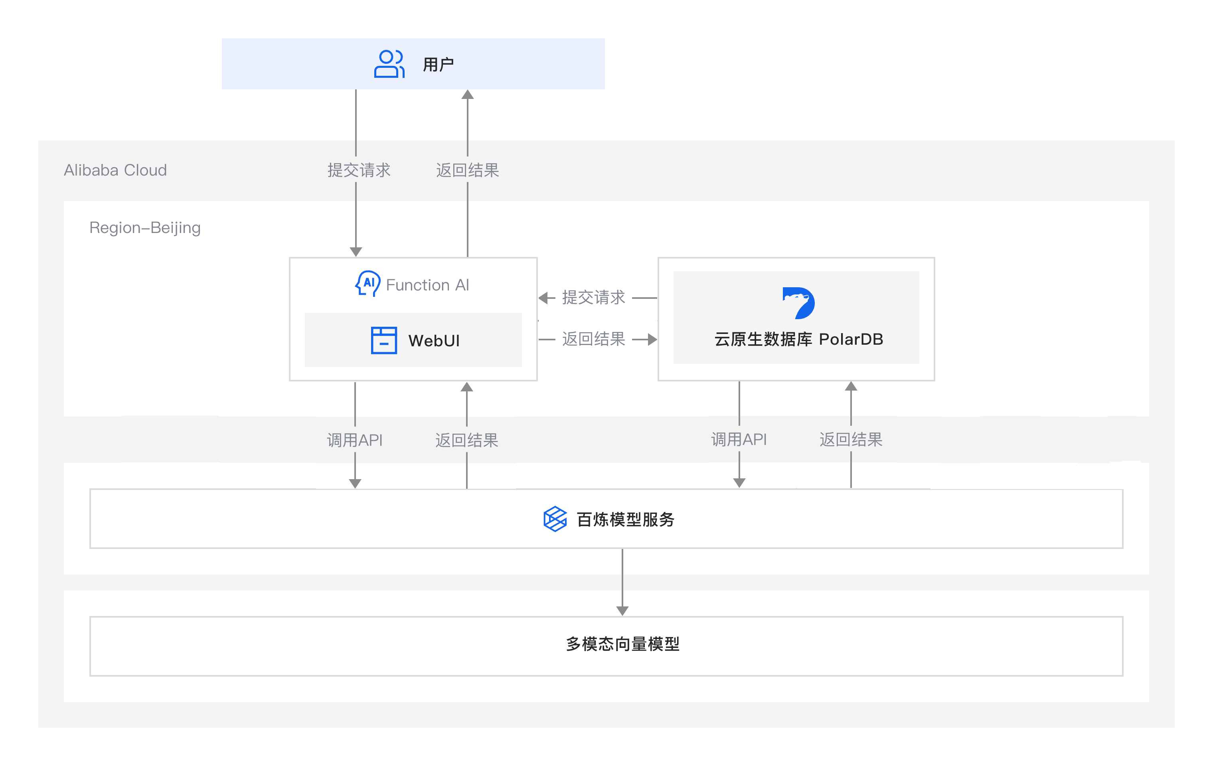Click 返回结果 between WebUI and PolarDB
1213x766 pixels.
point(593,339)
